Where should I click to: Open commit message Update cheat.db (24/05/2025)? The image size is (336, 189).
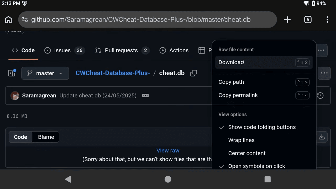tap(98, 96)
